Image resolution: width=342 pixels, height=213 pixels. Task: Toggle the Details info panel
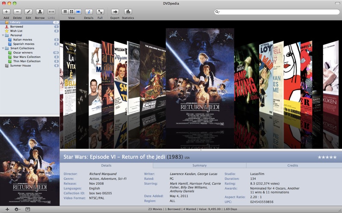click(x=89, y=12)
